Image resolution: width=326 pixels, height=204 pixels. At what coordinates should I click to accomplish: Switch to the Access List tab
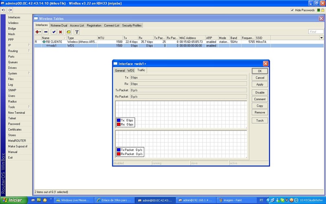(x=77, y=25)
